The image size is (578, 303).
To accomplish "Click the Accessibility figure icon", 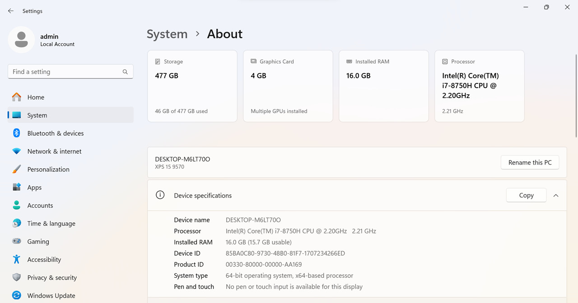I will 17,259.
